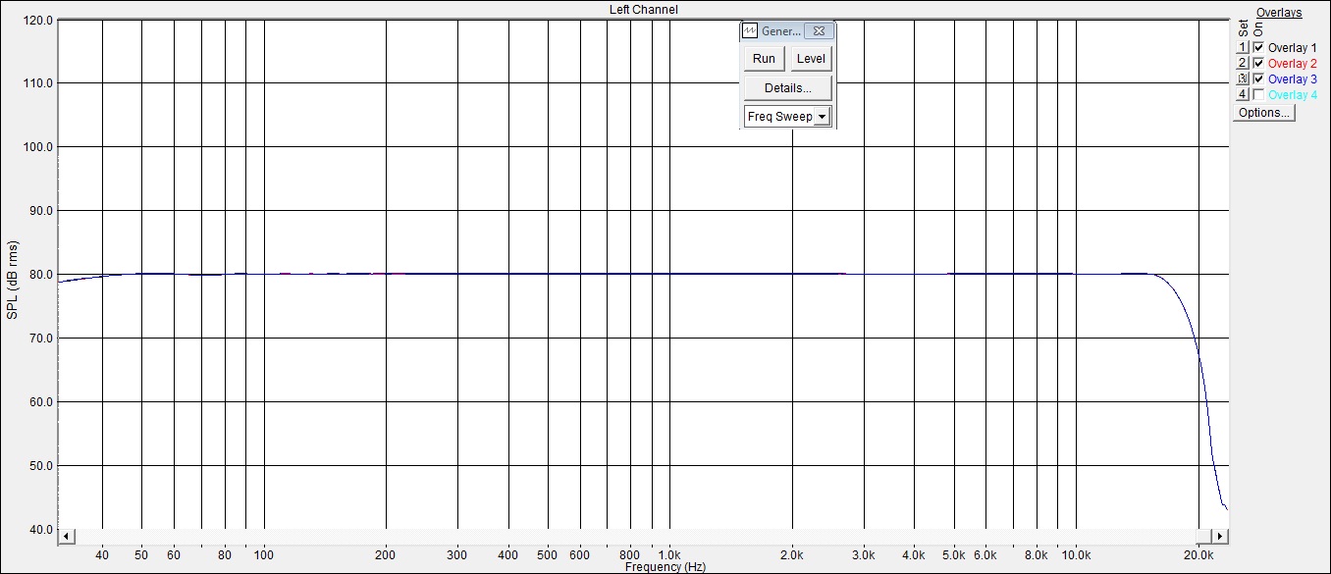
Task: Click the scroll right arrow below graph
Action: tap(1219, 536)
